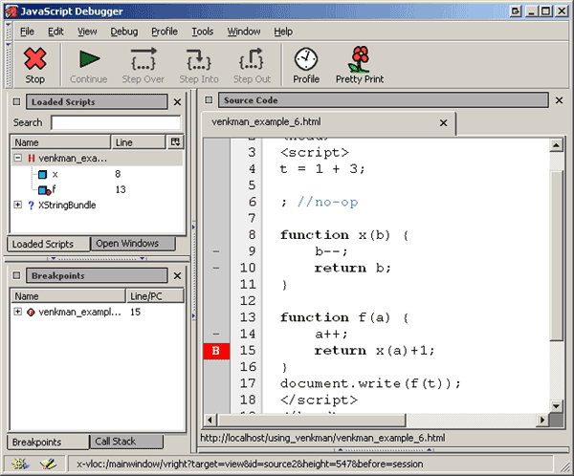This screenshot has height=476, width=574.
Task: Expand the venkman_exampl breakpoint node
Action: click(x=17, y=312)
